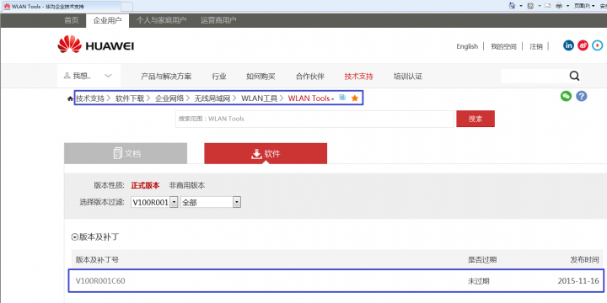Click the orange favorite star icon

click(x=355, y=98)
